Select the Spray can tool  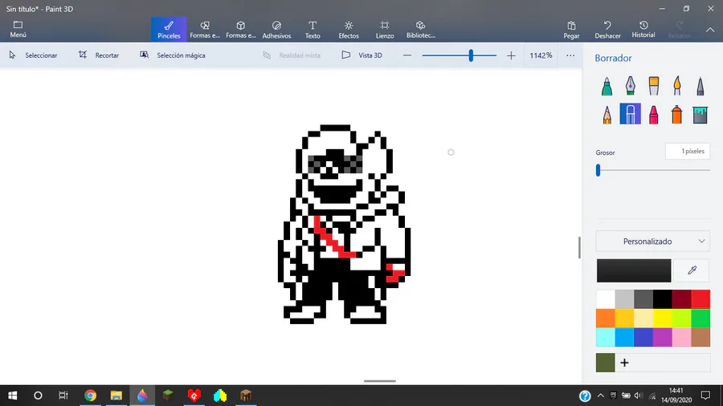[677, 114]
